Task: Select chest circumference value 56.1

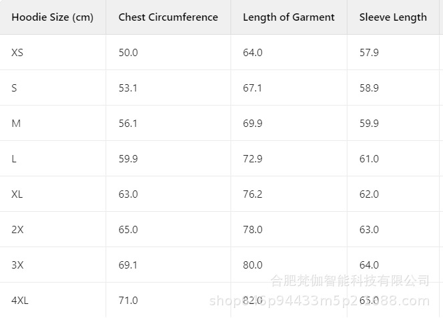Action: click(128, 123)
